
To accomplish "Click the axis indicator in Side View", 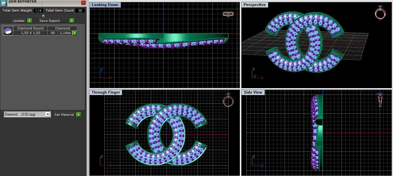I will (257, 161).
